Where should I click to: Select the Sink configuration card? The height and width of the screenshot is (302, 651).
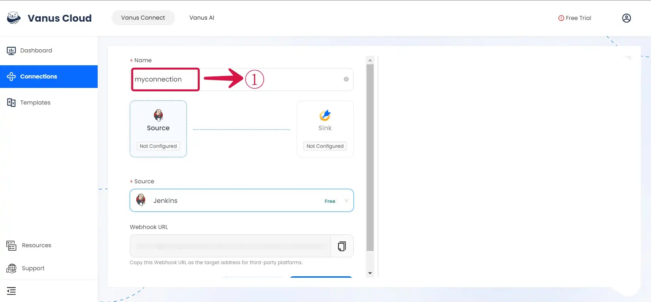click(325, 129)
